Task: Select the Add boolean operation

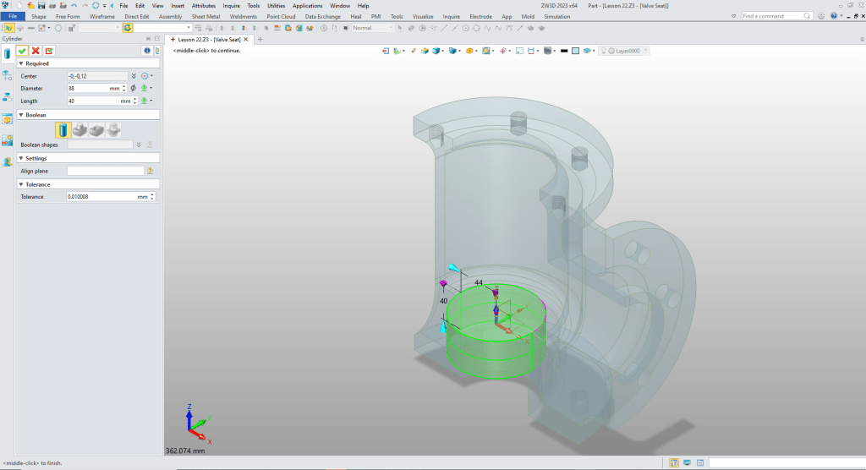Action: 79,129
